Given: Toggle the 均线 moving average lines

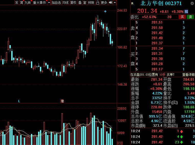Looking at the screenshot, I should coord(66,3).
